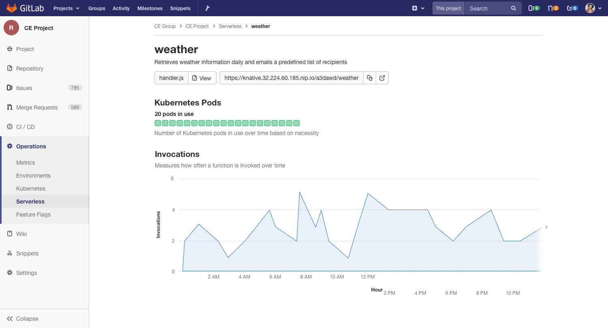Open the Serverless breadcrumb link
The width and height of the screenshot is (608, 328).
(x=230, y=26)
